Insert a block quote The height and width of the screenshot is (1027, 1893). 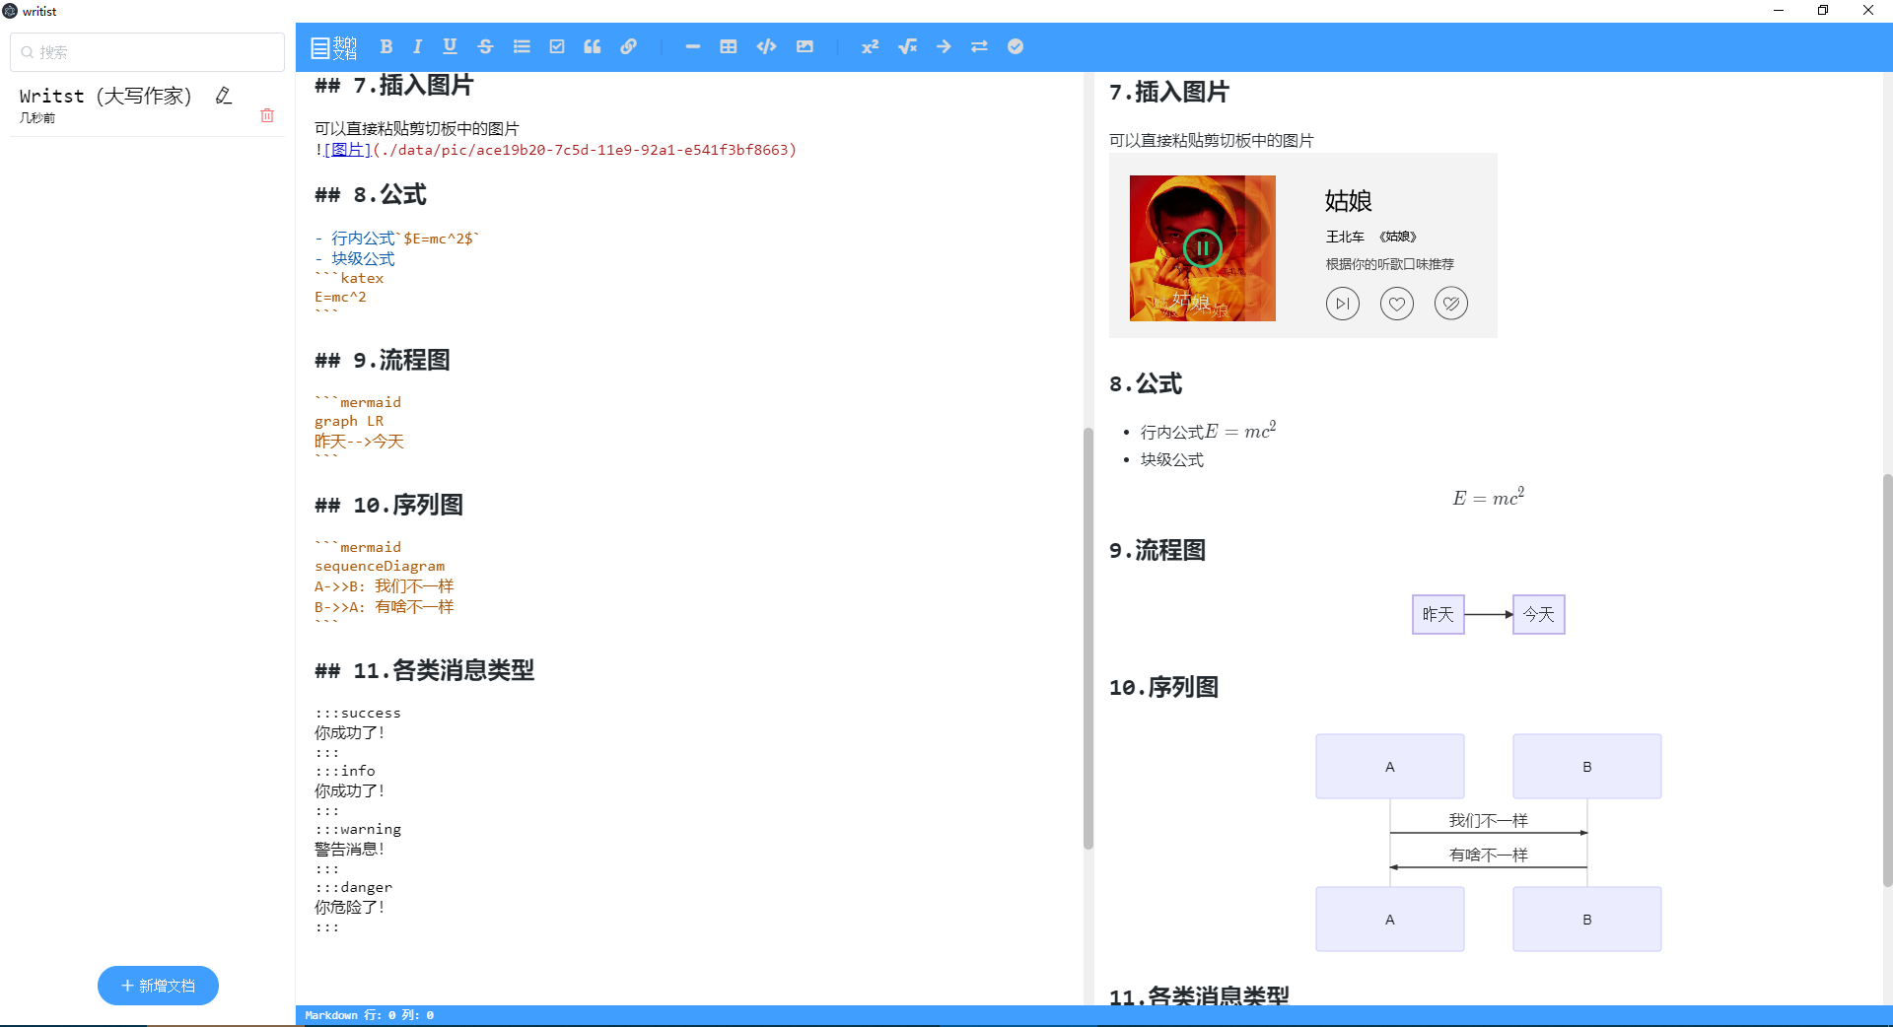[593, 46]
